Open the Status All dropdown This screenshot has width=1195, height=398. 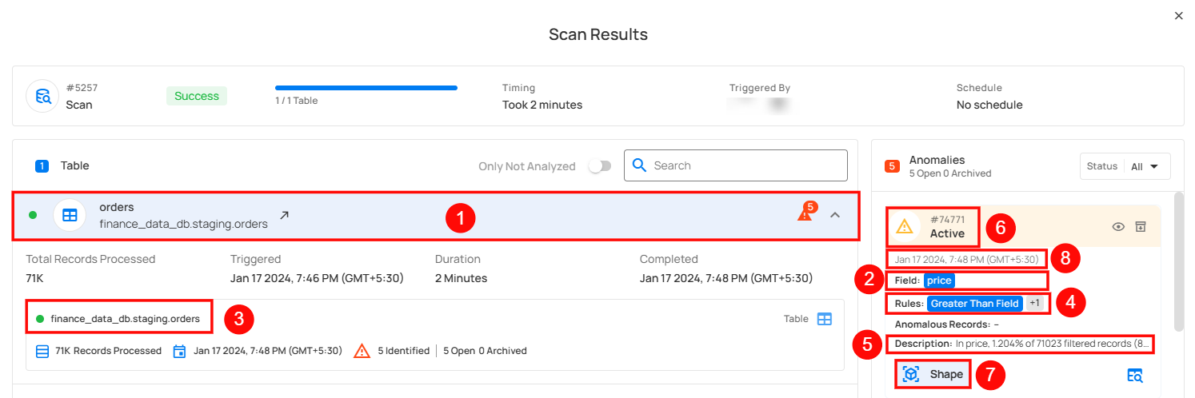[1125, 166]
